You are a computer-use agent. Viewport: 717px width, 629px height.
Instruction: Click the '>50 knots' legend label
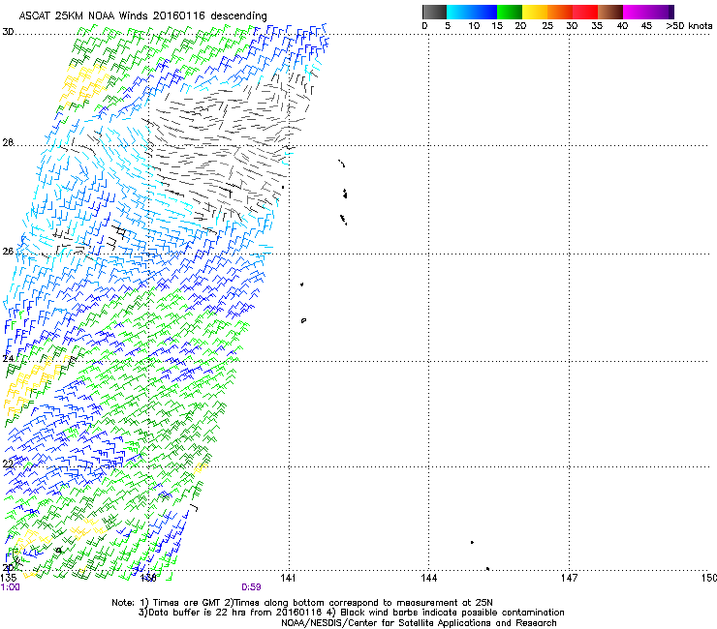tap(689, 26)
